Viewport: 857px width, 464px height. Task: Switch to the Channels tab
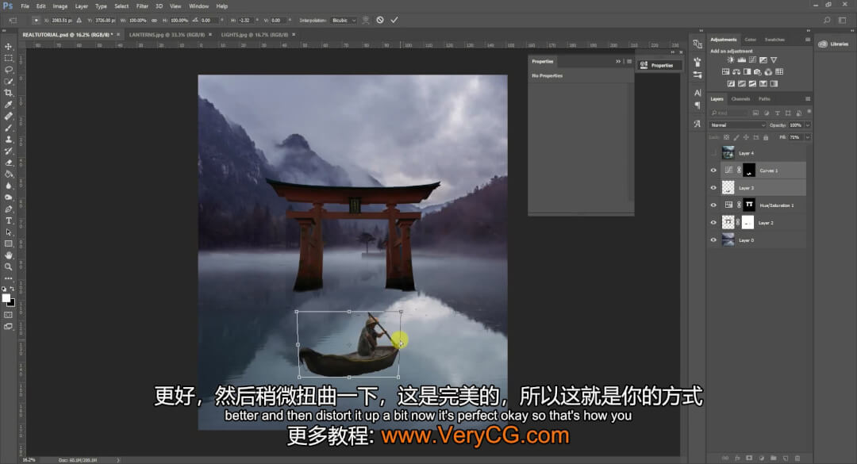point(740,99)
